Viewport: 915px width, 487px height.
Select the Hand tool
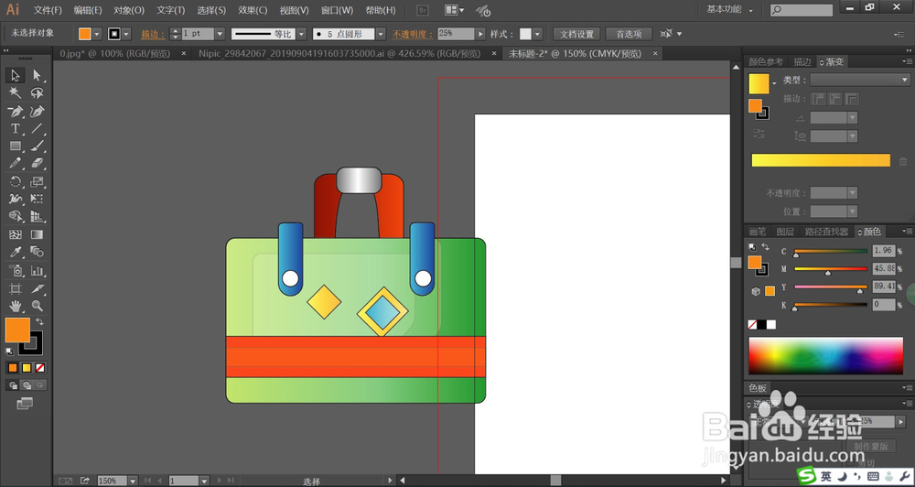[16, 305]
